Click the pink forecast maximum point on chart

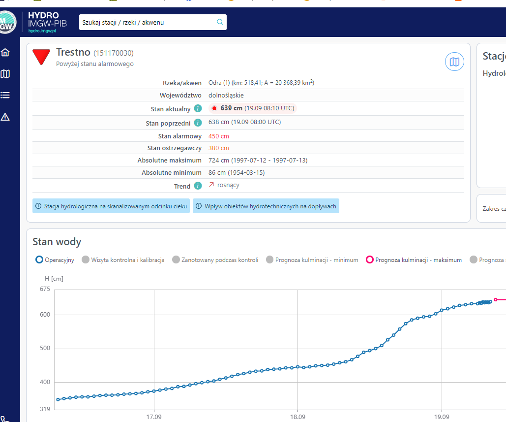click(x=496, y=299)
